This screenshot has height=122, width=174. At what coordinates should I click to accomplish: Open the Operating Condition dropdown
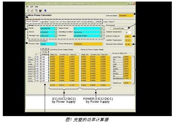click(x=101, y=32)
